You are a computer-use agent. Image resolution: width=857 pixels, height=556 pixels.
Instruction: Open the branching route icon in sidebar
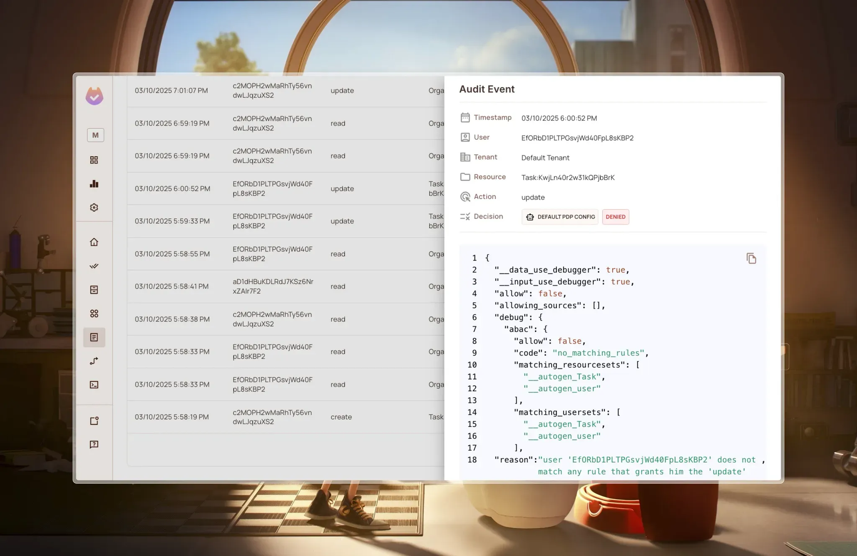pyautogui.click(x=94, y=361)
